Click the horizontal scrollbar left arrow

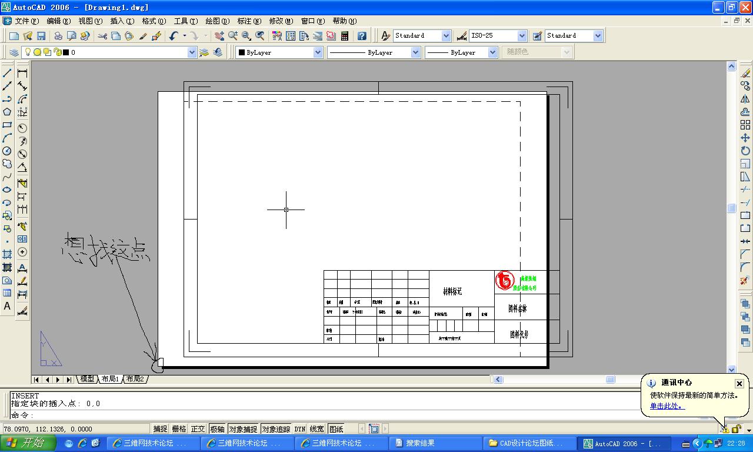[498, 380]
